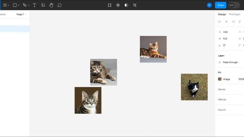Click the Edit object icon
Viewport: 244px width, 137px height.
(x=109, y=5)
